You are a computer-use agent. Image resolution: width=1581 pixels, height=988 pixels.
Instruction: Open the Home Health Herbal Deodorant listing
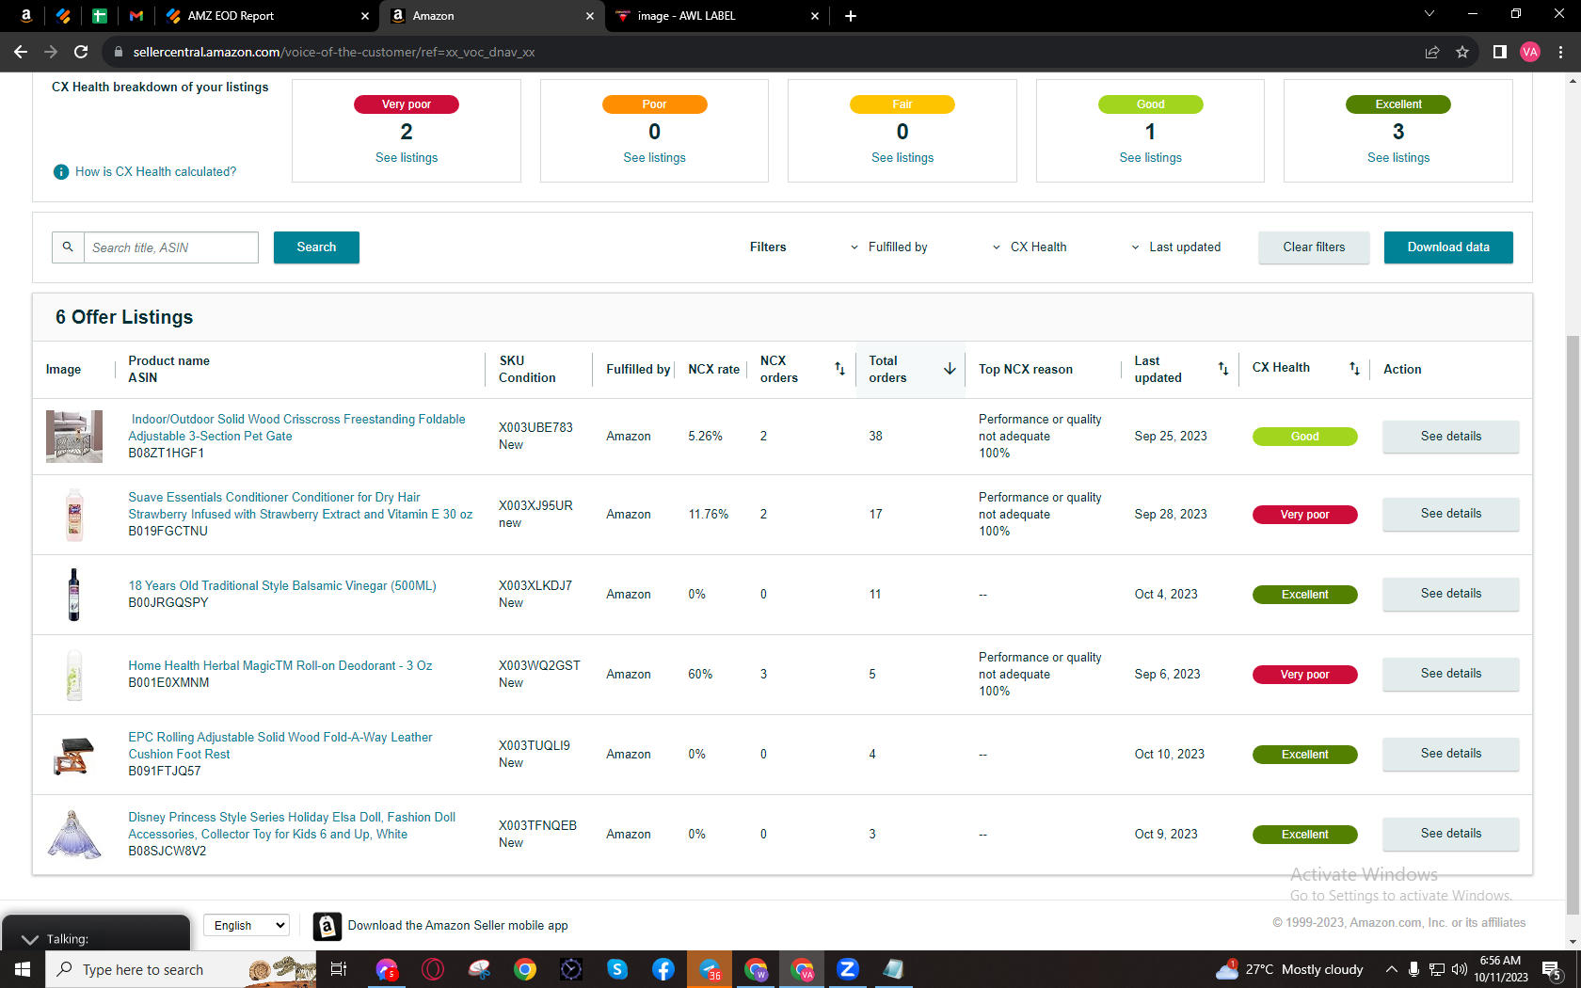tap(280, 665)
